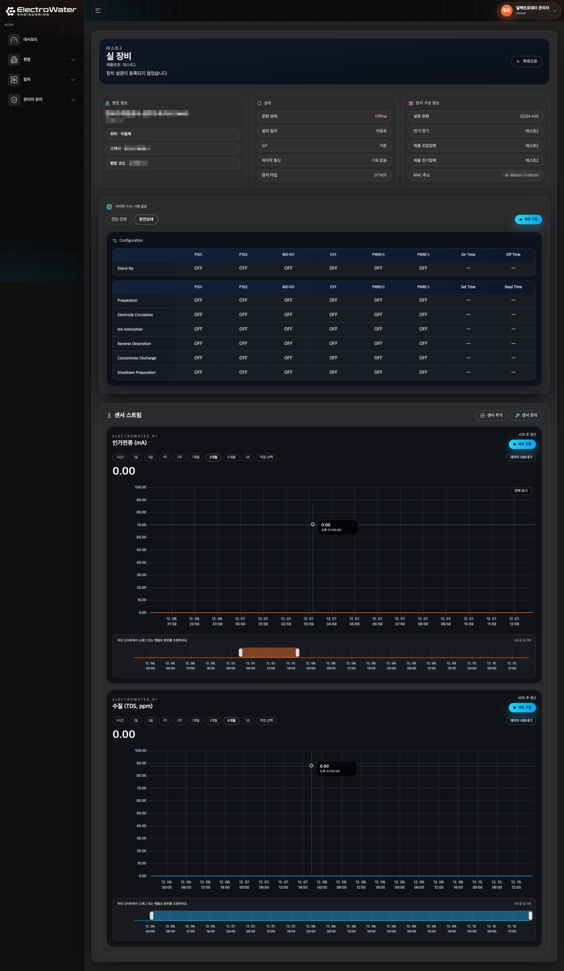The height and width of the screenshot is (971, 564).
Task: Switch to the 전압·전류 tab
Action: (x=119, y=219)
